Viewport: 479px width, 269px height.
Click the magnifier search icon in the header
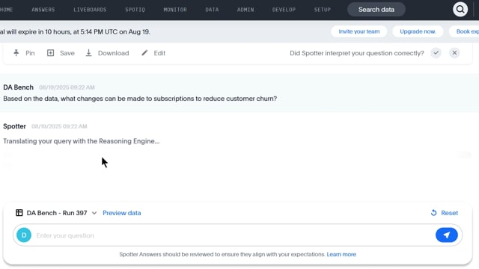[460, 10]
